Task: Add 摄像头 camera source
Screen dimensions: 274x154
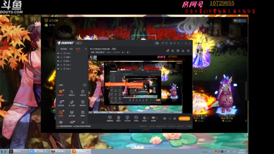Action: (119, 118)
